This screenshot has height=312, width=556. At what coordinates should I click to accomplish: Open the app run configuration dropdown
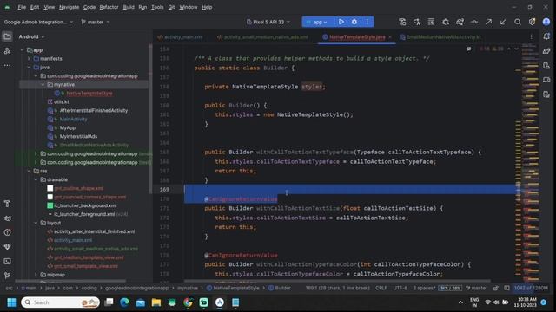coord(317,22)
